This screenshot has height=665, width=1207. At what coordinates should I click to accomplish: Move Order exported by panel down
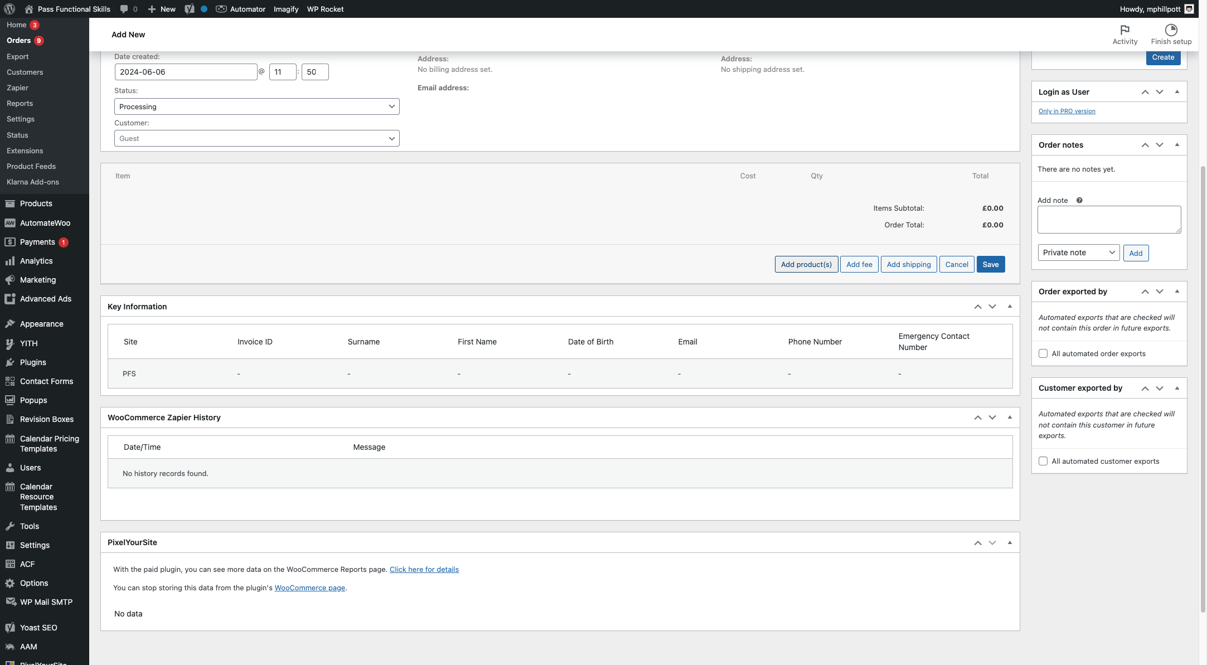click(x=1160, y=292)
